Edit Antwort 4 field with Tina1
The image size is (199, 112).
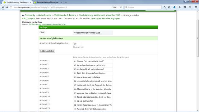(x=93, y=73)
